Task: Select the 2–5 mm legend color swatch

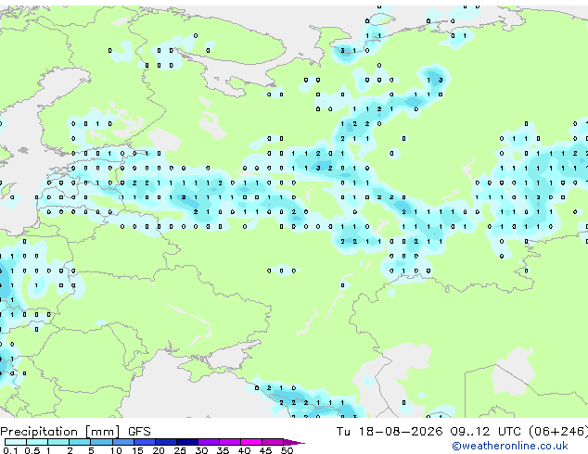Action: pyautogui.click(x=80, y=442)
